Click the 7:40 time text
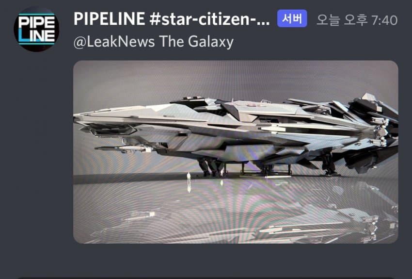 (x=384, y=20)
